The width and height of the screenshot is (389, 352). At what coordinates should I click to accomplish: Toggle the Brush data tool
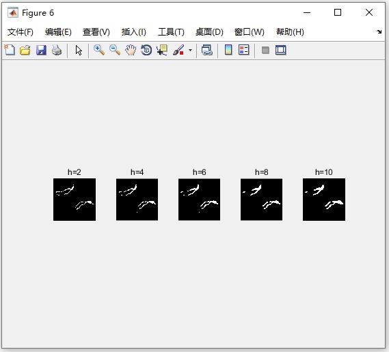click(x=178, y=50)
